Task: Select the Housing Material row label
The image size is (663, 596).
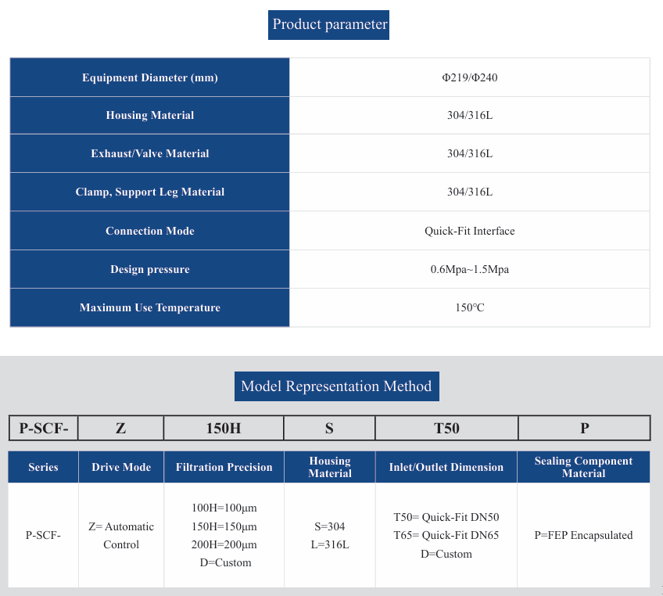Action: click(149, 115)
